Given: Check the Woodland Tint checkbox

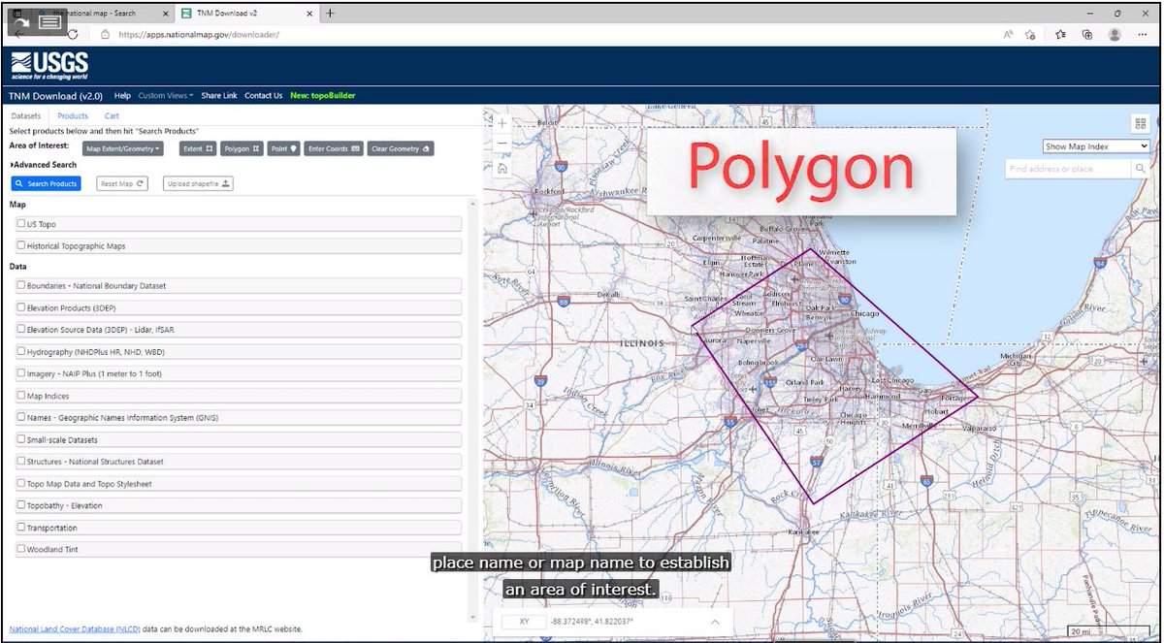Looking at the screenshot, I should (x=20, y=549).
